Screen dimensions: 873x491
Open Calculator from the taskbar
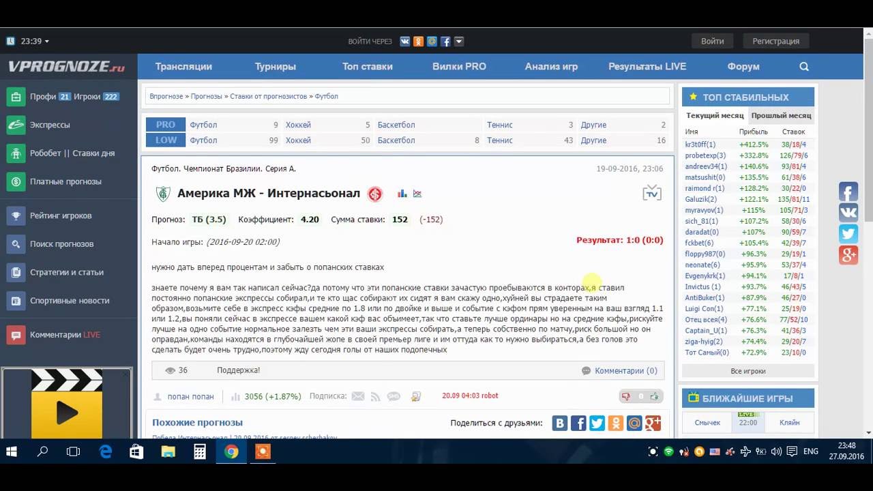(200, 451)
